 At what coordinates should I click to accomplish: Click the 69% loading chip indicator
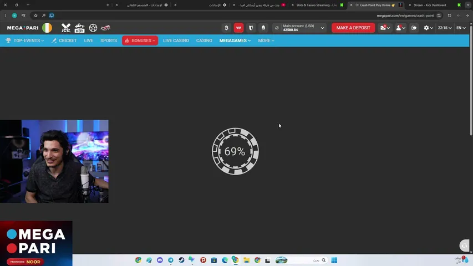[235, 151]
